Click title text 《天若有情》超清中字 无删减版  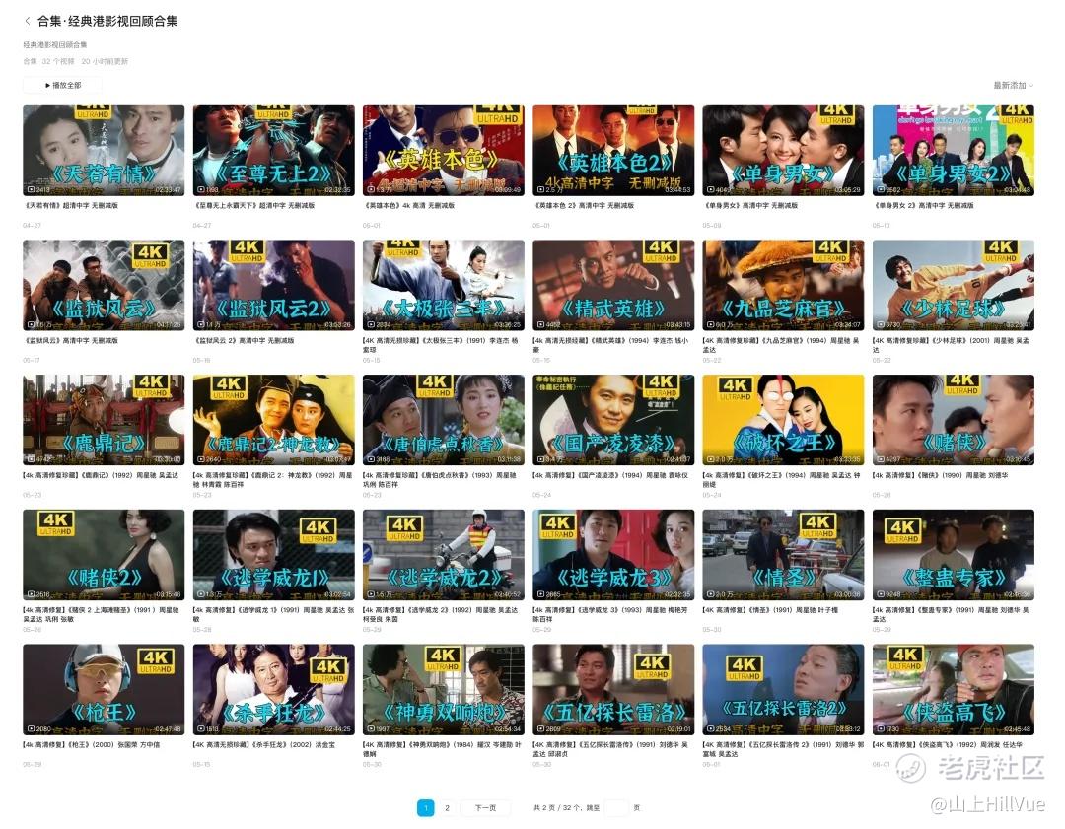(x=71, y=205)
